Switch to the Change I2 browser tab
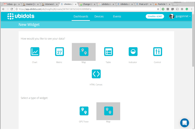Screen dimensions: 195x131 pyautogui.click(x=87, y=4)
